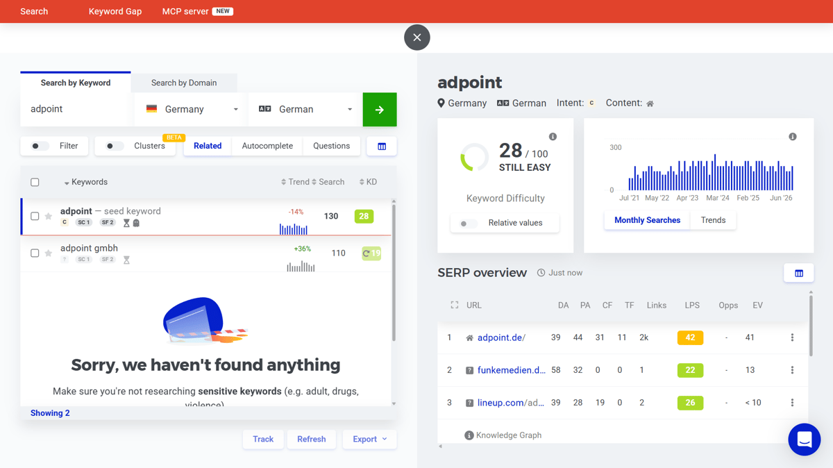Sort by KD column
The width and height of the screenshot is (833, 468).
(x=368, y=183)
